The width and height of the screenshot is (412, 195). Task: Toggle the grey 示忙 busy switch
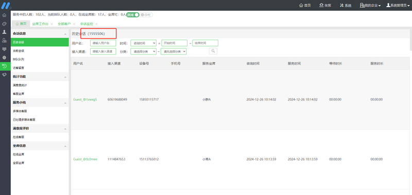(x=146, y=15)
